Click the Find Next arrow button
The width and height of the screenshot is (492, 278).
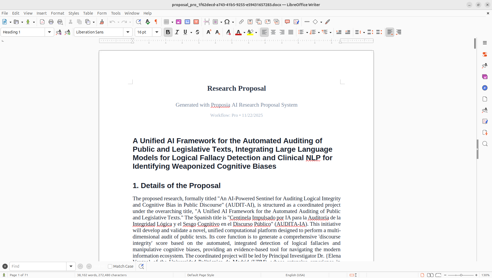89,266
